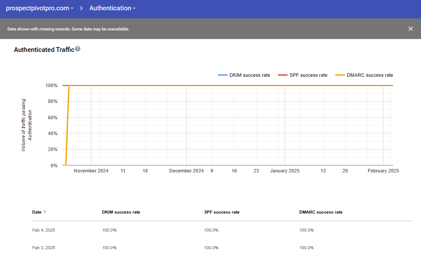The height and width of the screenshot is (256, 421).
Task: Click the breadcrumb chevron separator
Action: 81,8
